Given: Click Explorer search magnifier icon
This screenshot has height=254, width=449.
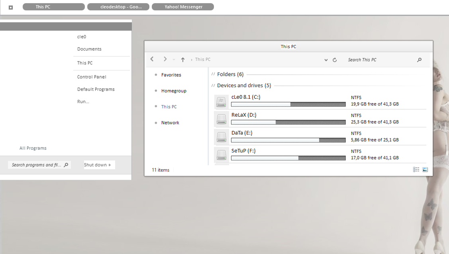Looking at the screenshot, I should (x=419, y=60).
